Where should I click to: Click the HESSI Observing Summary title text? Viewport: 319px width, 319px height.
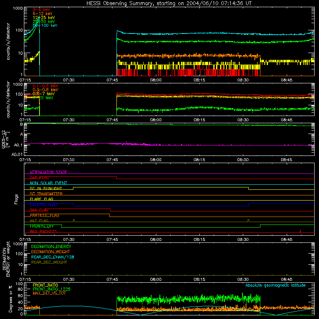[x=169, y=4]
